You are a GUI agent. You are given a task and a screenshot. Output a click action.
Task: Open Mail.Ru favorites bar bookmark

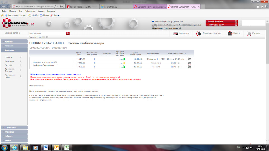pyautogui.click(x=34, y=15)
